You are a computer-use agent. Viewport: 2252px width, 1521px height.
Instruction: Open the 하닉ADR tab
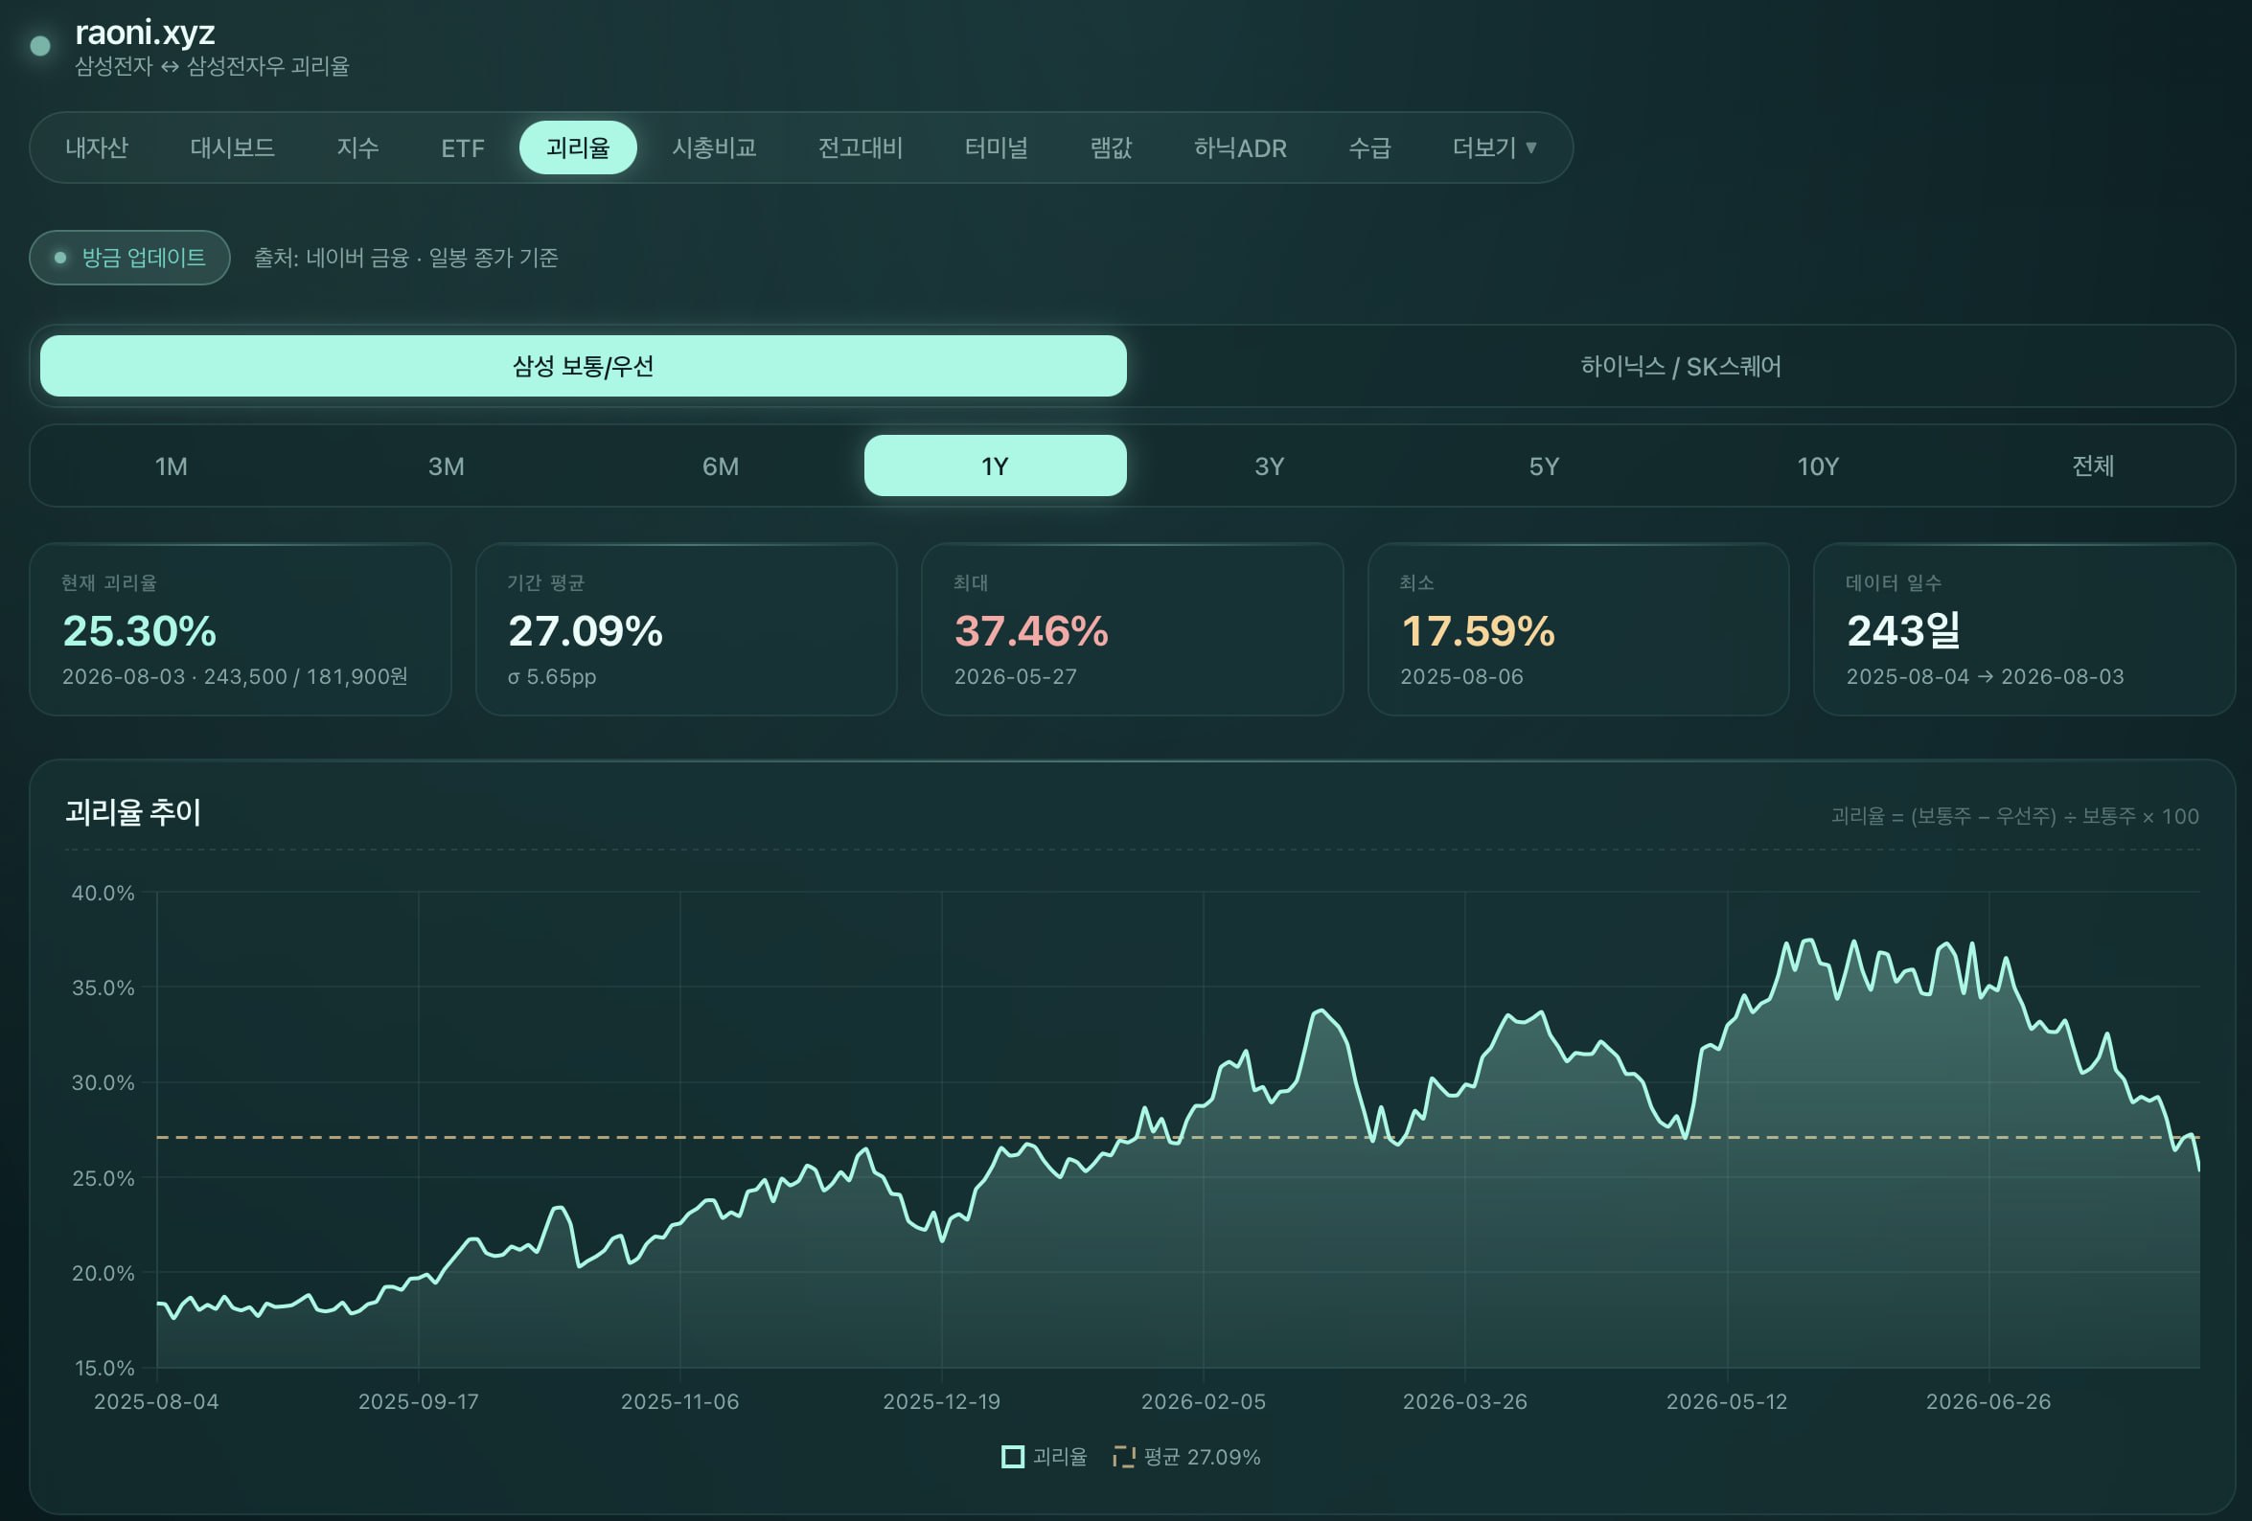pos(1239,148)
